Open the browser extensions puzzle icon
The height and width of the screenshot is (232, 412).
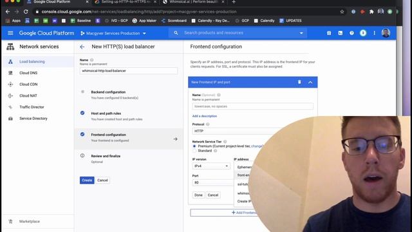371,12
